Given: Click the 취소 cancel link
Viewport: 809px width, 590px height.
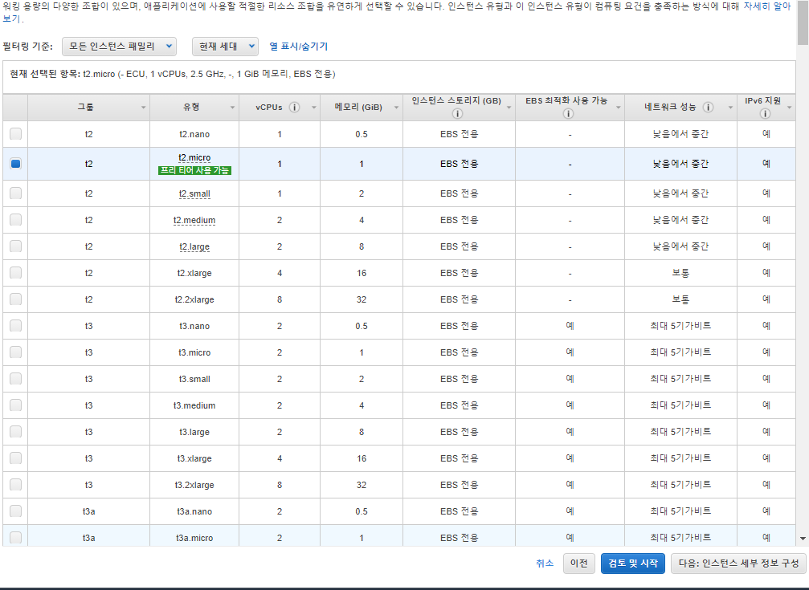Looking at the screenshot, I should (545, 564).
